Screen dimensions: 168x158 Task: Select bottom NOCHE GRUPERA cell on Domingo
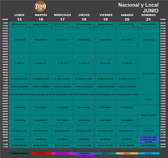148,145
